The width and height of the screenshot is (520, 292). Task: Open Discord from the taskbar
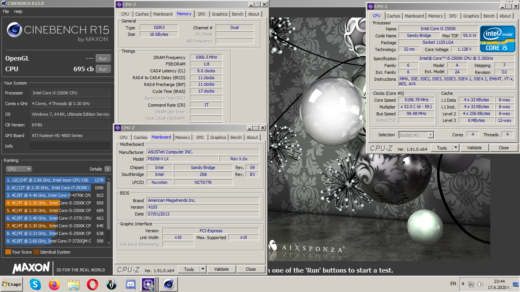[131, 284]
